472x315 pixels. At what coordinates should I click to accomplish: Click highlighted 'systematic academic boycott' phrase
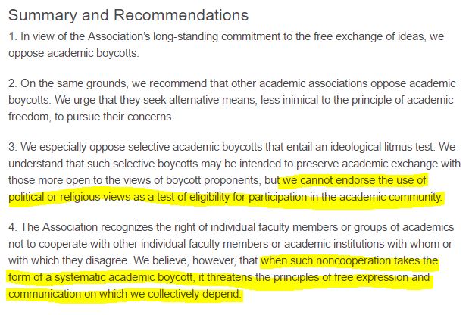pyautogui.click(x=124, y=277)
